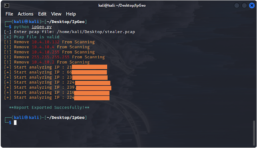257x148 pixels.
Task: Click the 255.255.255.255 broadcast address text
Action: 50,57
